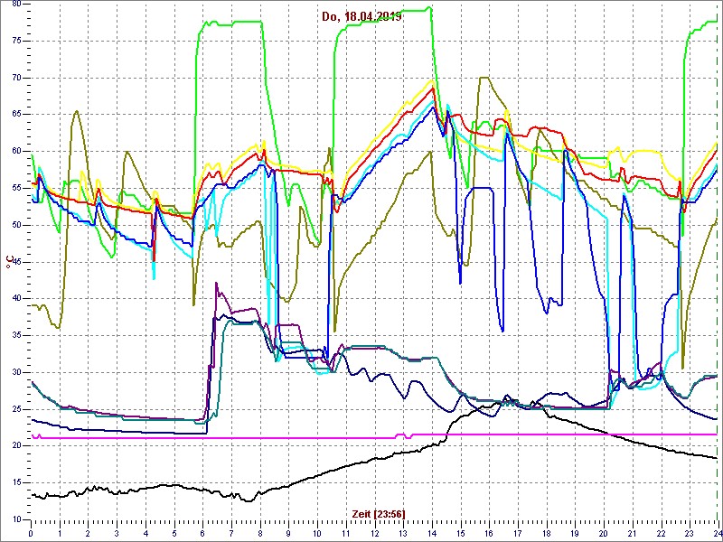Viewport: 723px width, 542px height.
Task: Select the 30 label on the temperature axis
Action: coord(16,372)
